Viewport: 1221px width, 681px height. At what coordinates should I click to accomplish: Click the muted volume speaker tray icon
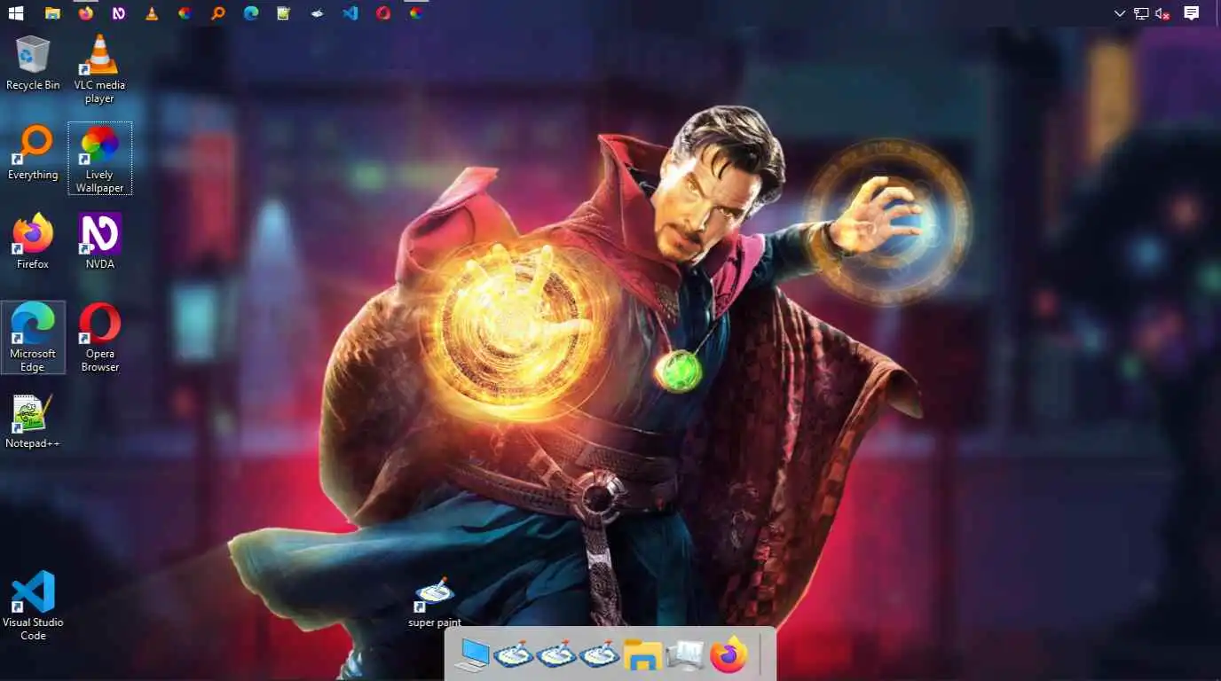(x=1162, y=13)
